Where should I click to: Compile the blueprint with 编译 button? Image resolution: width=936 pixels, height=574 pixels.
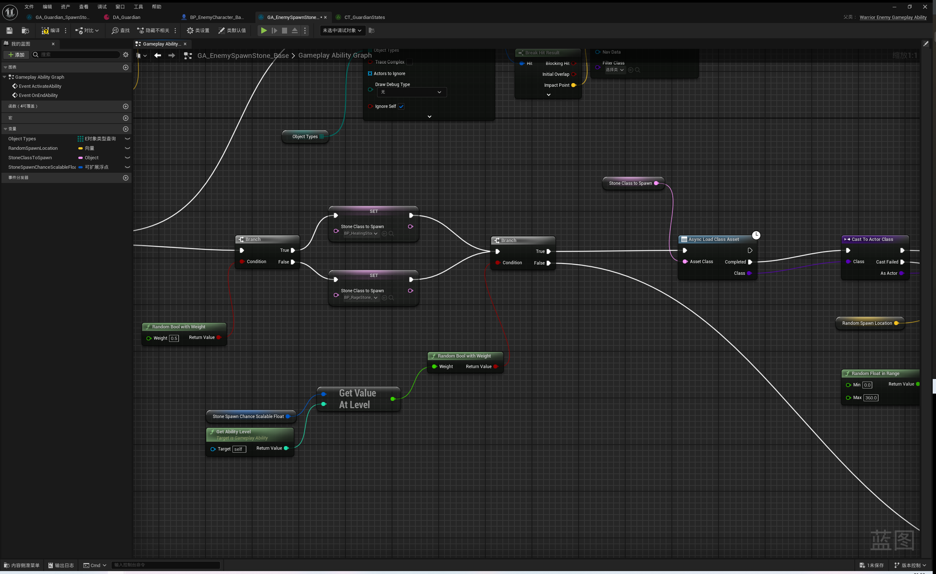pyautogui.click(x=51, y=30)
